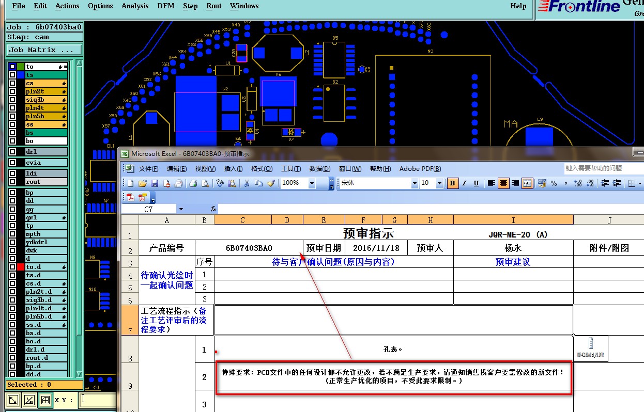Screen dimensions: 644x412
Task: Click the red color swatch for to.d
Action: coord(21,267)
